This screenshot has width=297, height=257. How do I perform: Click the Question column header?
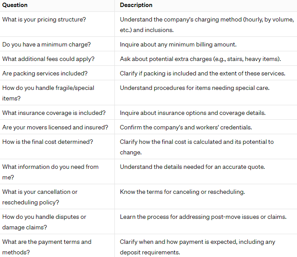15,5
